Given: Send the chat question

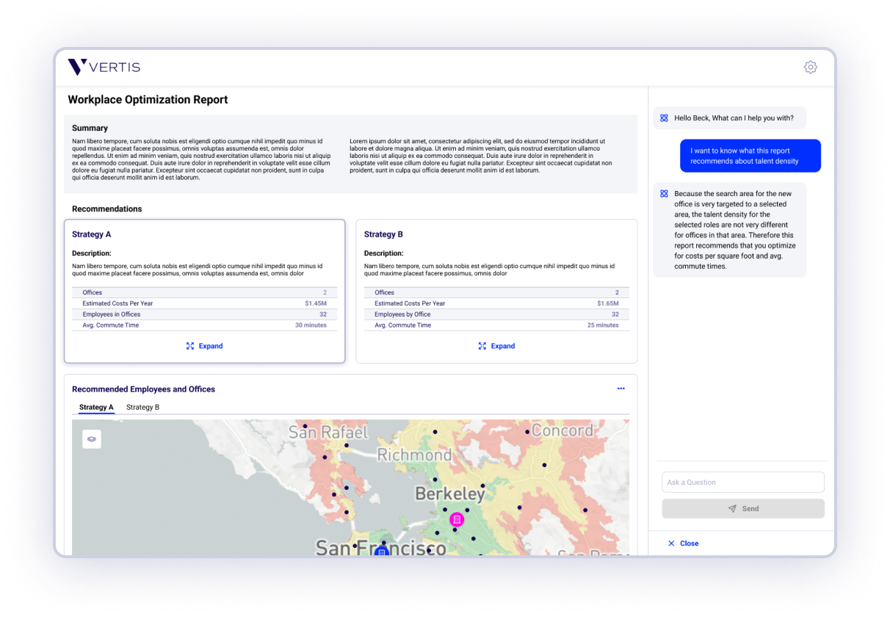Looking at the screenshot, I should (x=743, y=508).
